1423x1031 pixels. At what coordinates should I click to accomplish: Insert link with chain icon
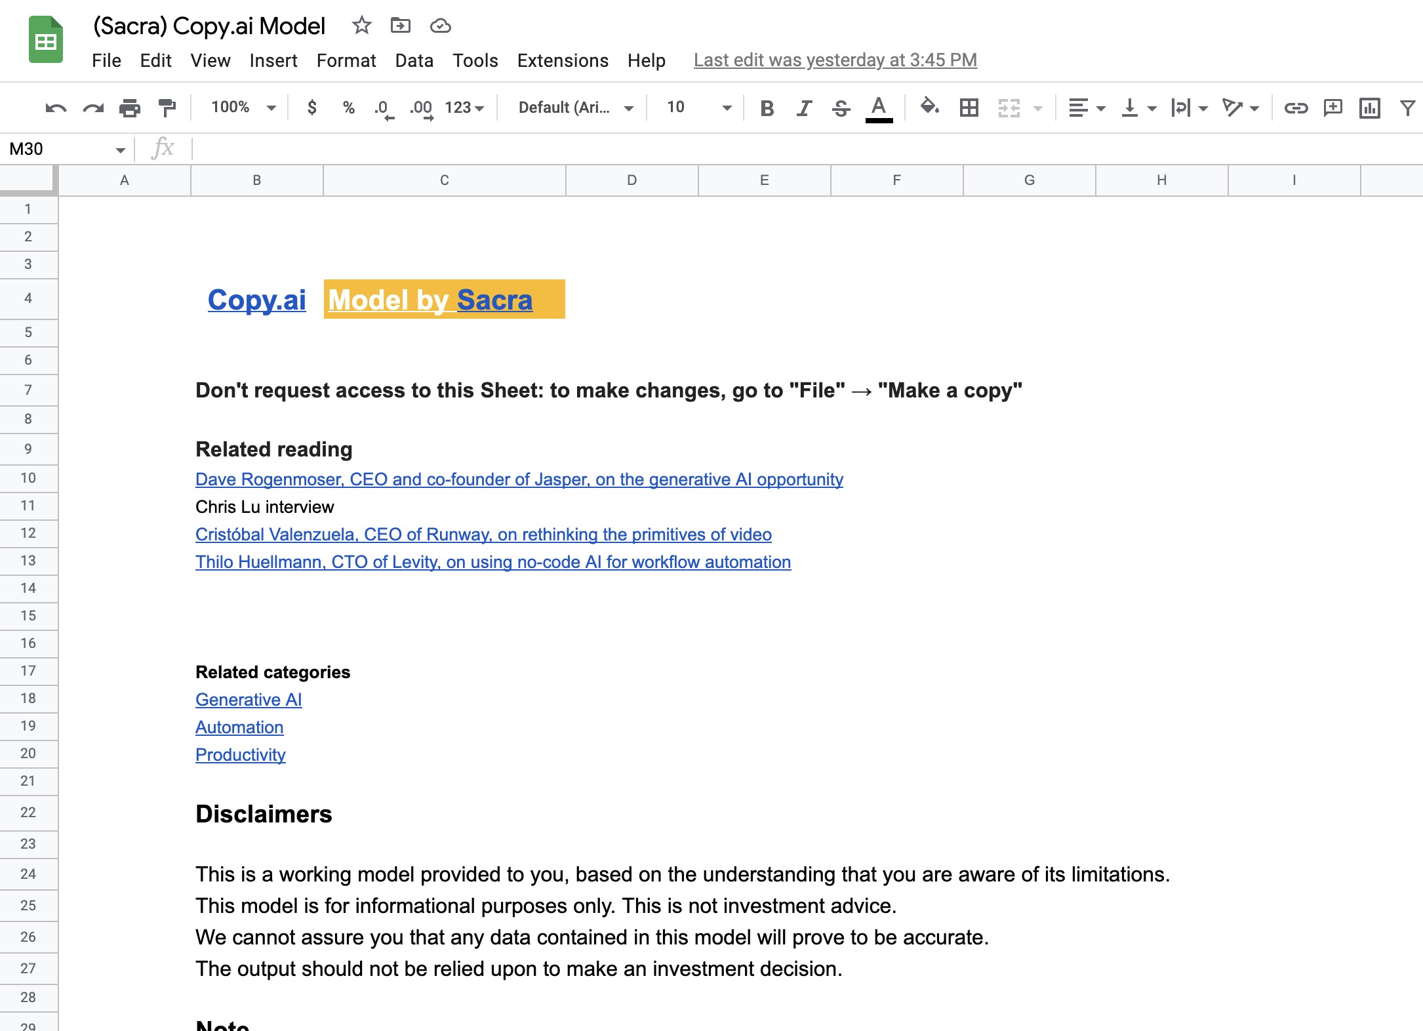(x=1296, y=108)
